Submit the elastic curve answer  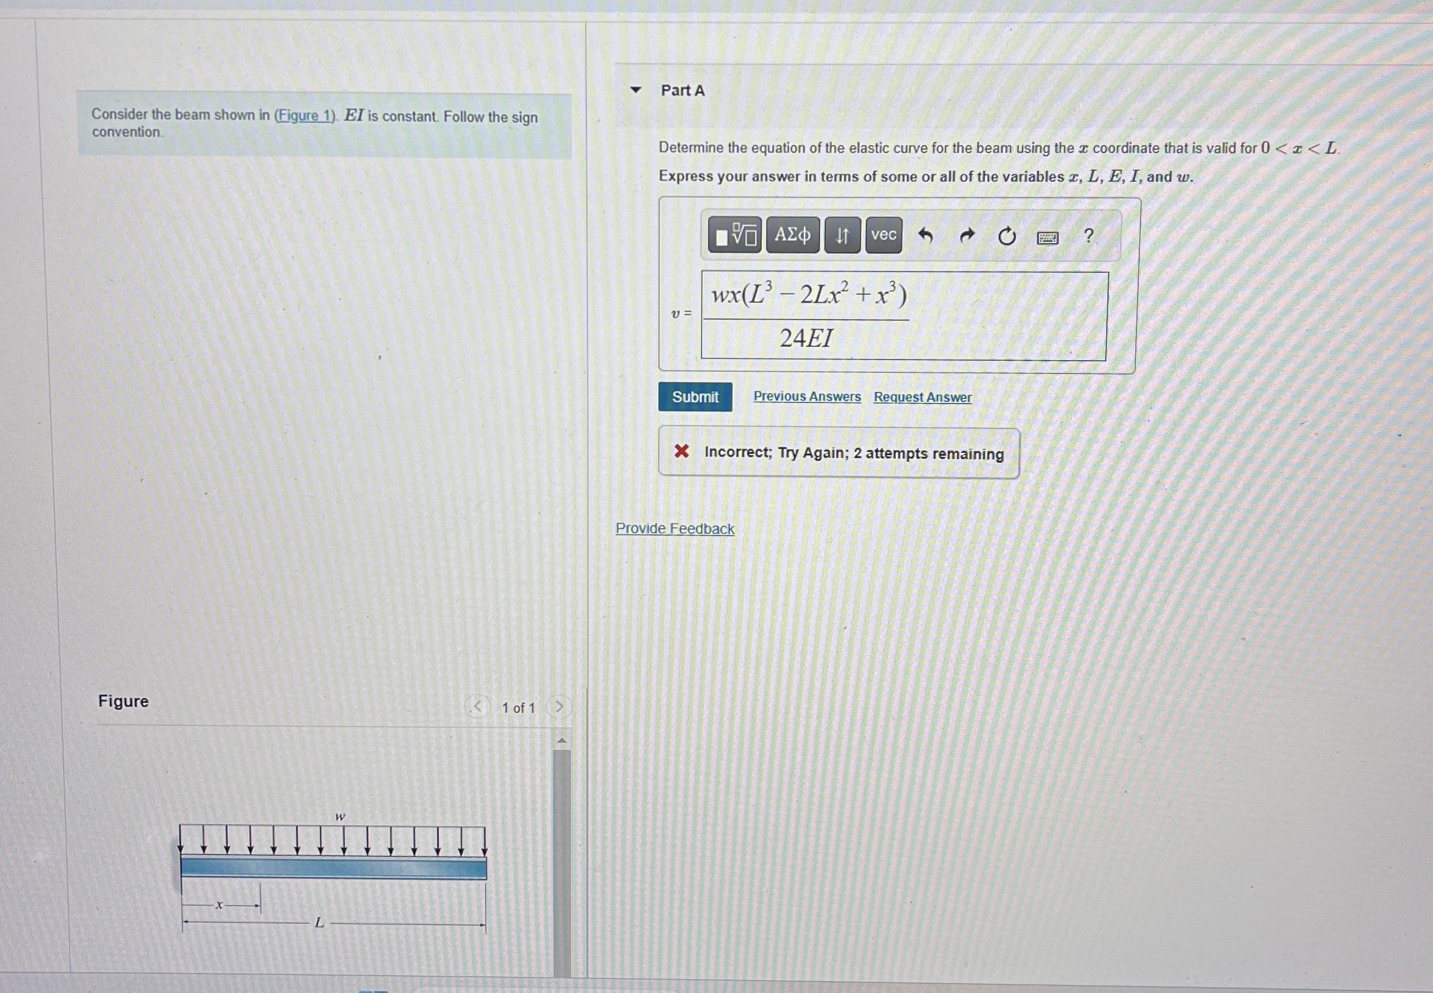(695, 396)
